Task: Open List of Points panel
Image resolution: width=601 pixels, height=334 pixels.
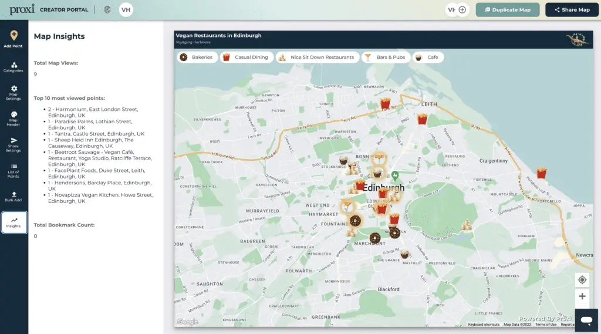Action: 13,171
